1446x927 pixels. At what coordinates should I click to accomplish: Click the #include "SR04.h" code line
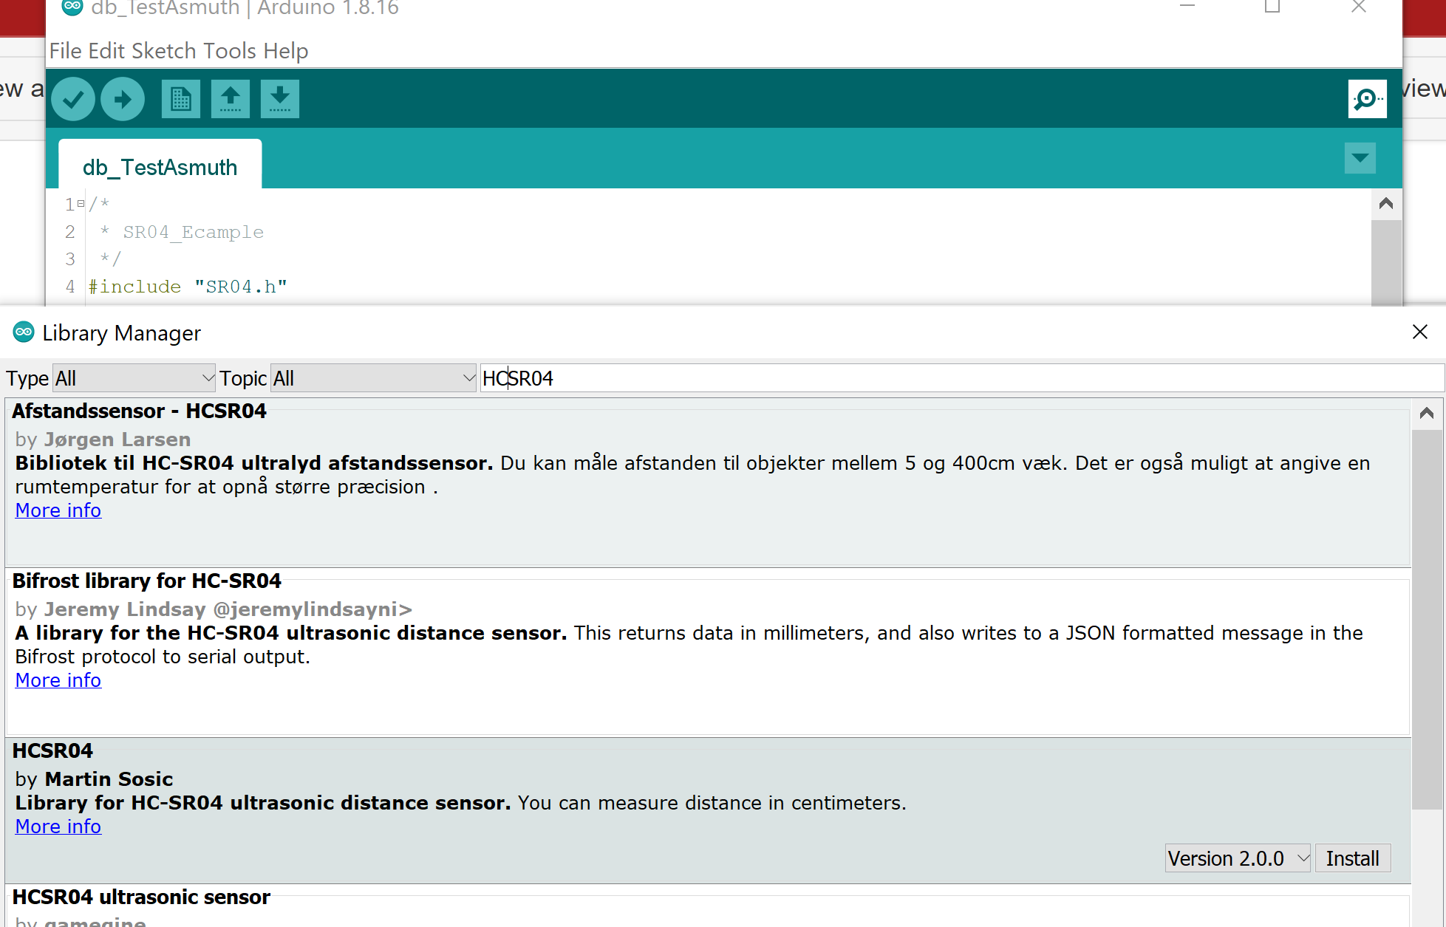point(188,287)
